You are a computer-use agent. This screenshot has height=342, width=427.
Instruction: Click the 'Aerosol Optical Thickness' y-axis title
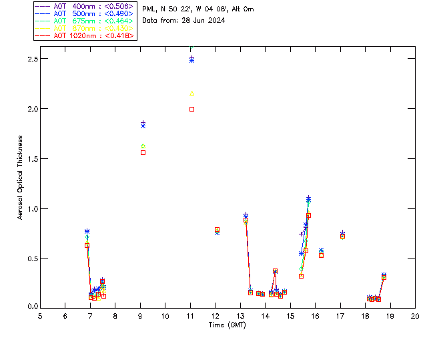[20, 178]
